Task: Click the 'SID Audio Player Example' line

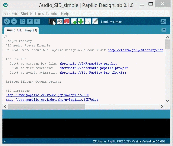Action: click(x=28, y=45)
